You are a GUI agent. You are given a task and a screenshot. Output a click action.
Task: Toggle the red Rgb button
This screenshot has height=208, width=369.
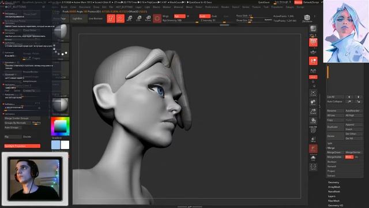pos(180,16)
